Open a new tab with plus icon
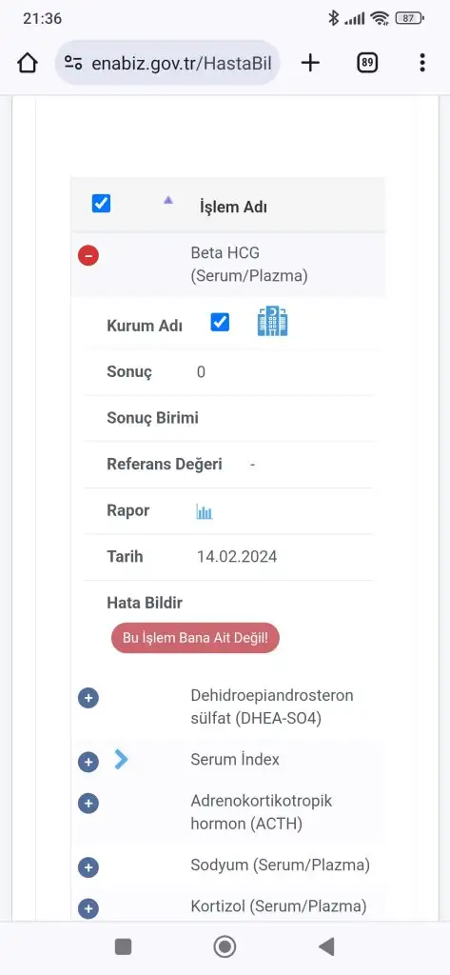Viewport: 450px width, 975px height. (310, 62)
